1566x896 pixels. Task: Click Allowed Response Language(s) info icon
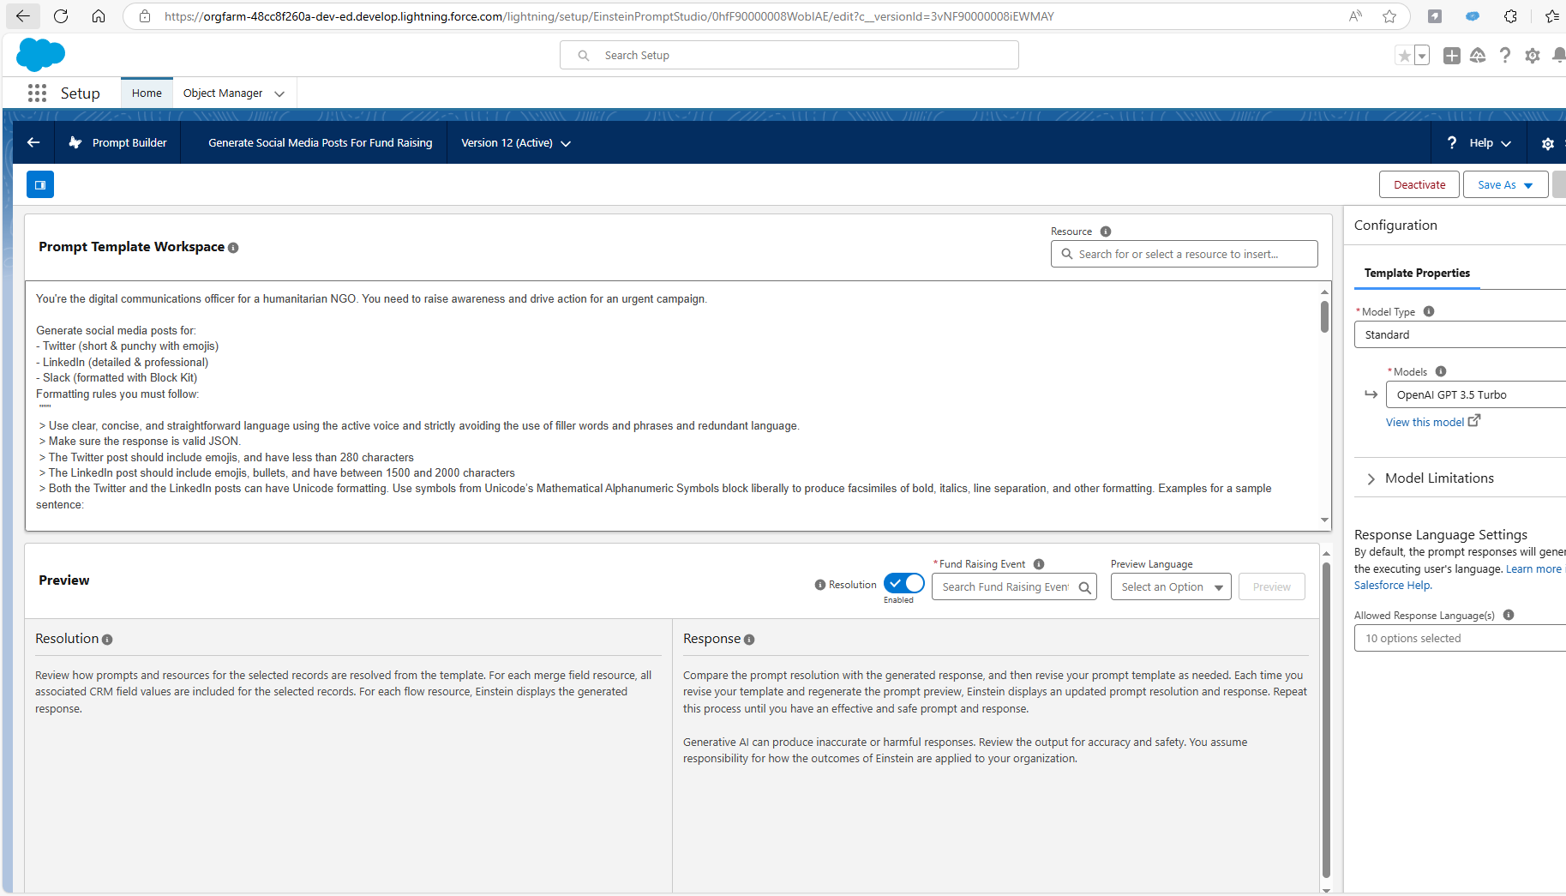coord(1509,615)
